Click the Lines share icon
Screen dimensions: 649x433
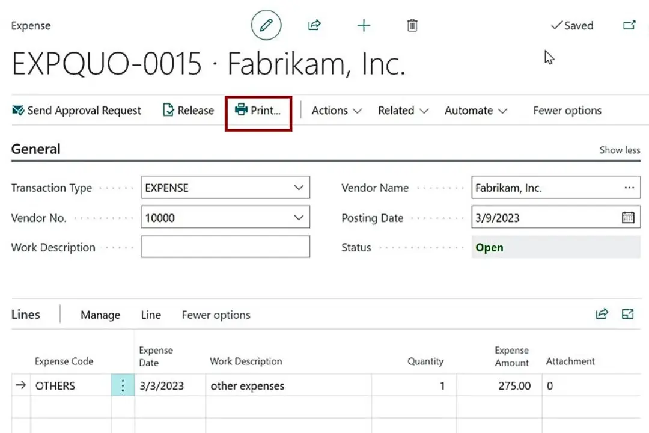coord(602,314)
